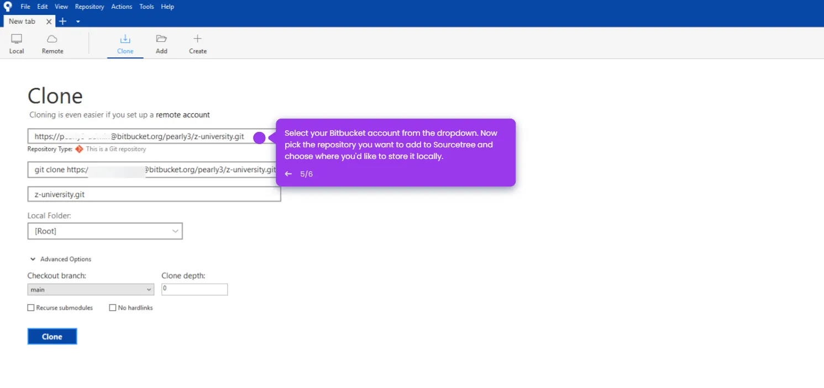Image resolution: width=824 pixels, height=388 pixels.
Task: Click the blue Clone button
Action: 52,337
